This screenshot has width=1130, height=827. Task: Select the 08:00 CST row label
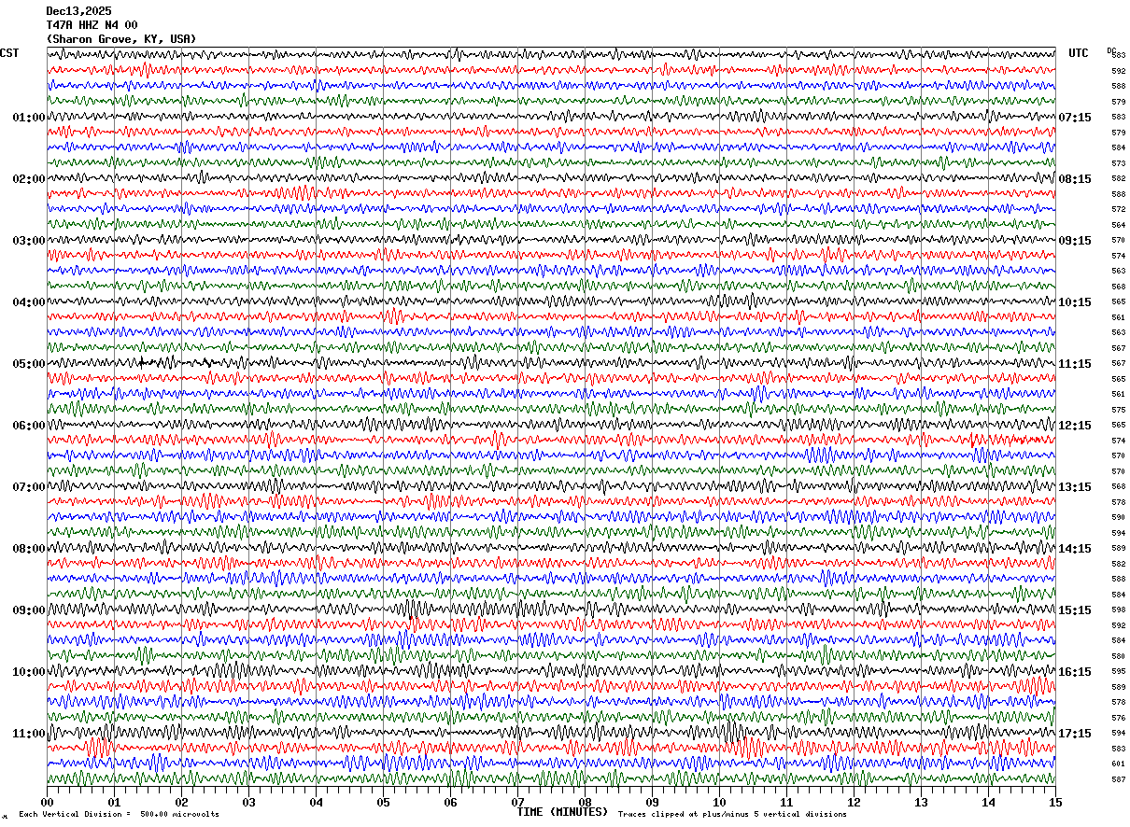coord(29,549)
